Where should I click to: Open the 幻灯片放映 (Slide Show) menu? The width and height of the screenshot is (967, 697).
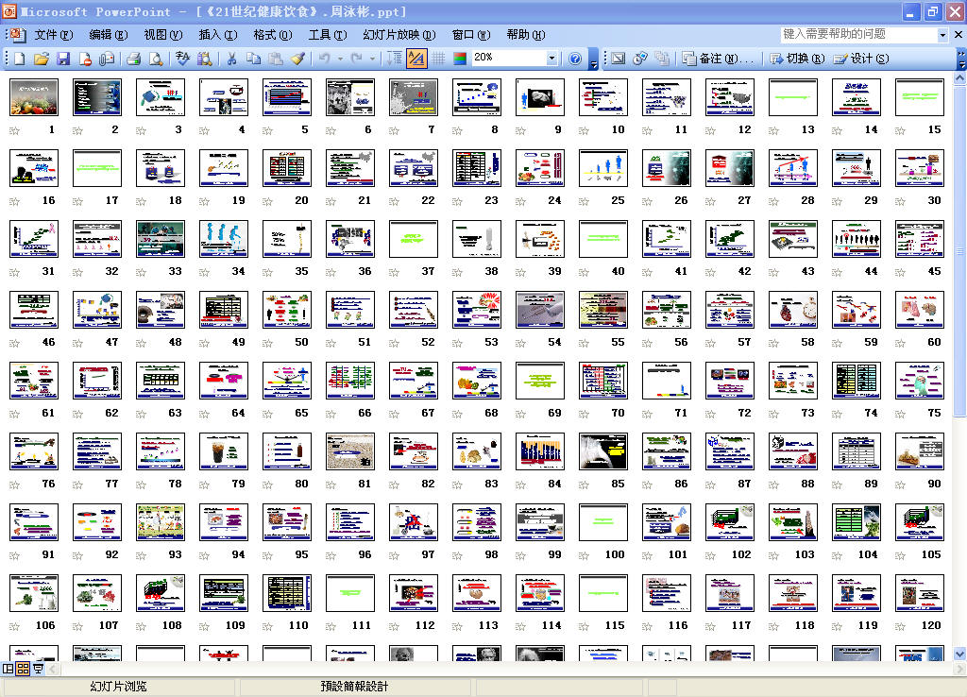[x=399, y=35]
